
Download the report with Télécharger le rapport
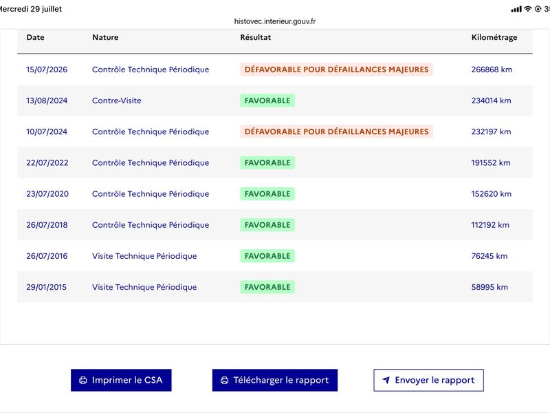click(x=275, y=380)
